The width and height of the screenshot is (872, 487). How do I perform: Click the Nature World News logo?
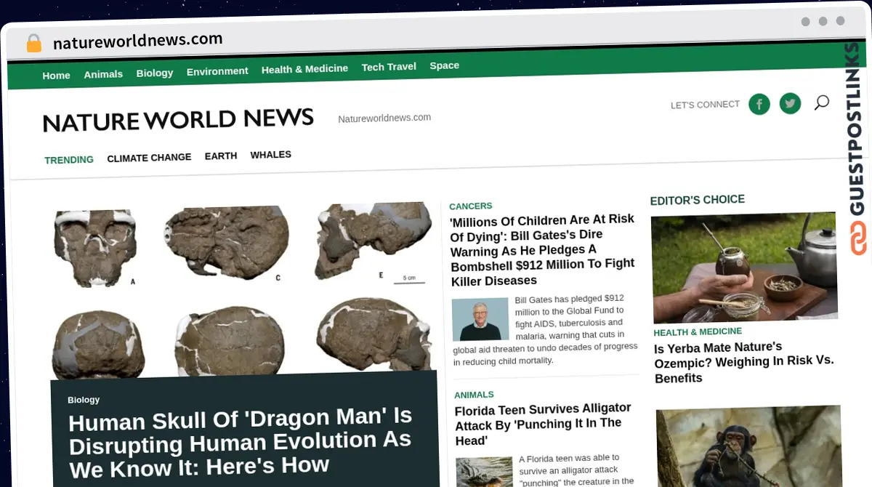coord(178,120)
